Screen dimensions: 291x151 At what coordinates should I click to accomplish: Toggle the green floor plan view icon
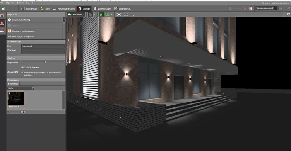(x=91, y=14)
